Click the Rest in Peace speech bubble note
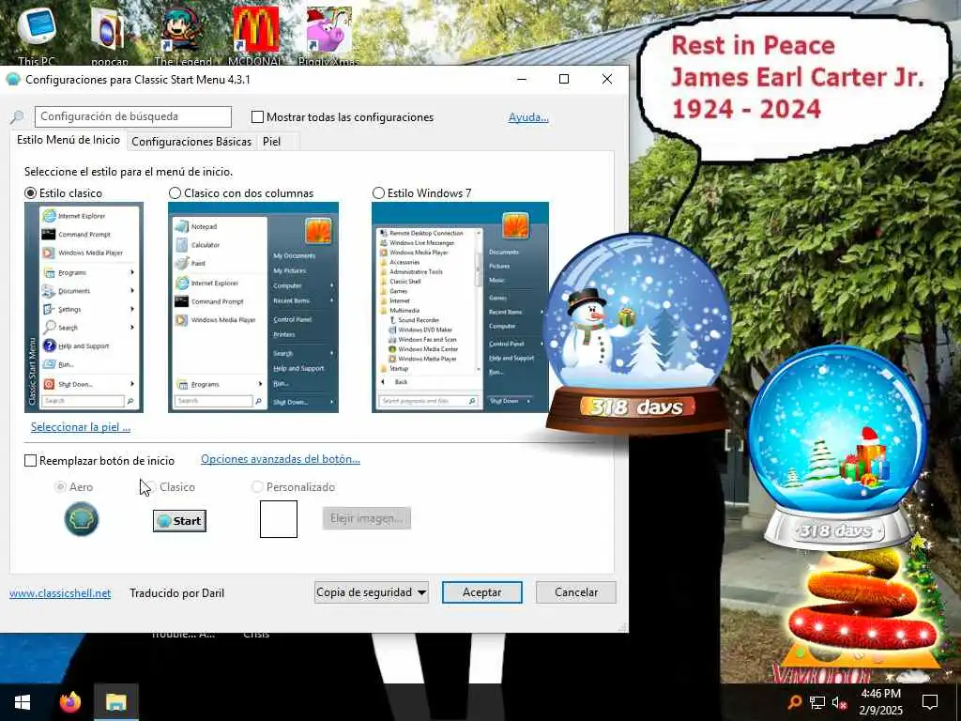 pos(796,85)
